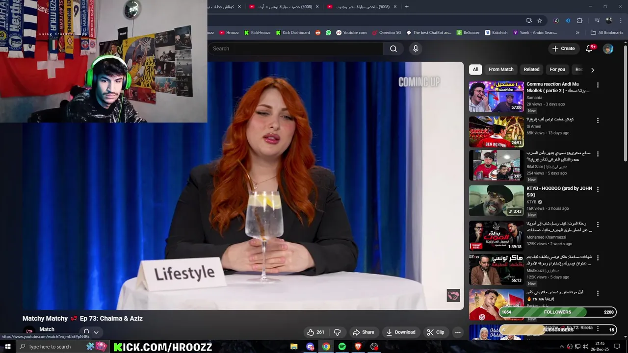
Task: Open KTYB HOODOO video thumbnail
Action: tap(496, 201)
